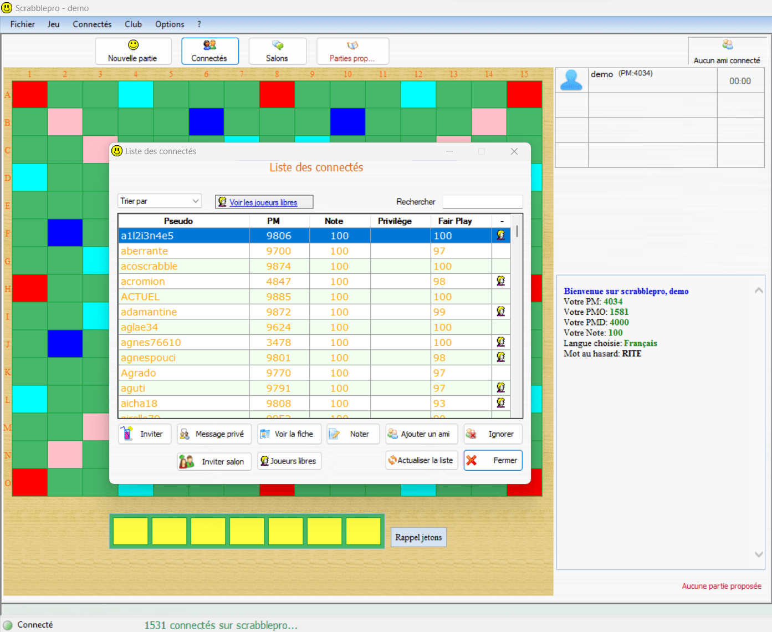Open Voir la fiche for selected player
This screenshot has width=772, height=632.
[289, 434]
